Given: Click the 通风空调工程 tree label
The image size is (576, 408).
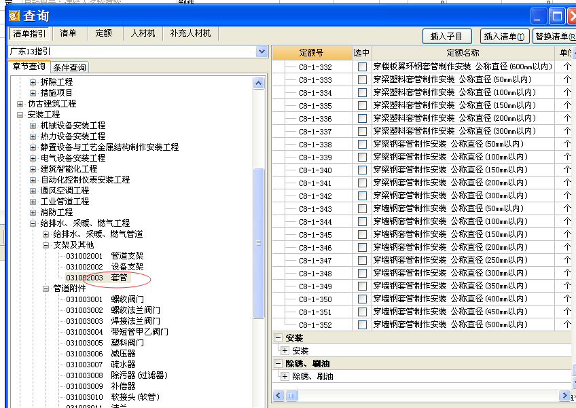Looking at the screenshot, I should click(65, 191).
